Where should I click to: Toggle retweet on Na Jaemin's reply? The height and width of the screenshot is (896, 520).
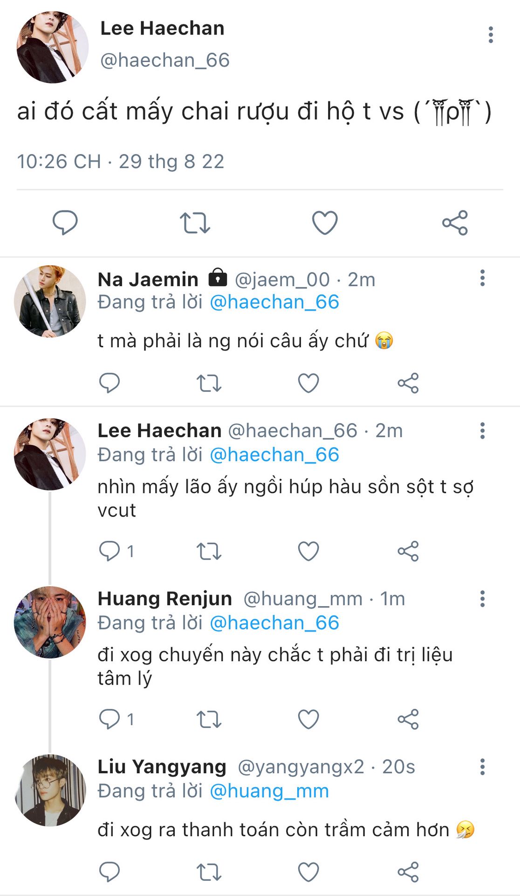coord(209,383)
